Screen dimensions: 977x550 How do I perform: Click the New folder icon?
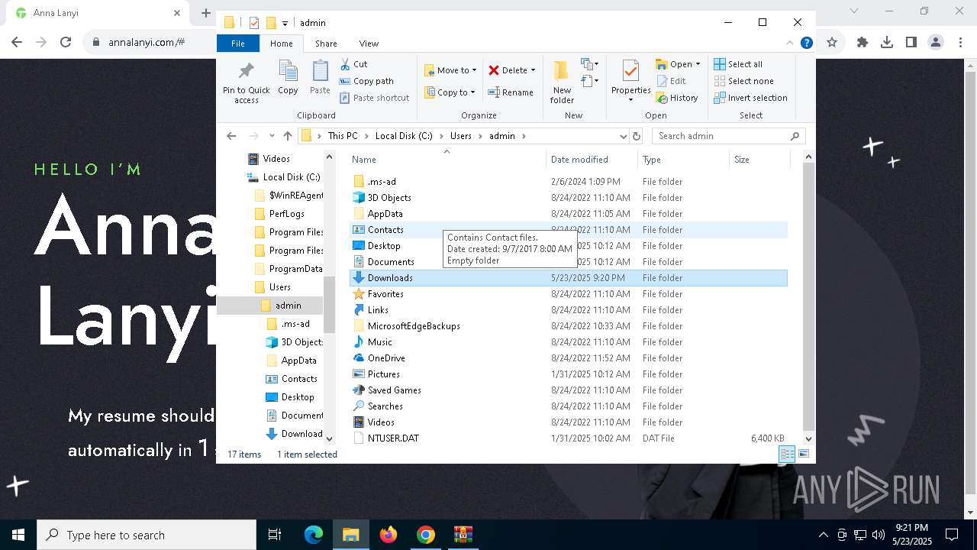[x=562, y=72]
